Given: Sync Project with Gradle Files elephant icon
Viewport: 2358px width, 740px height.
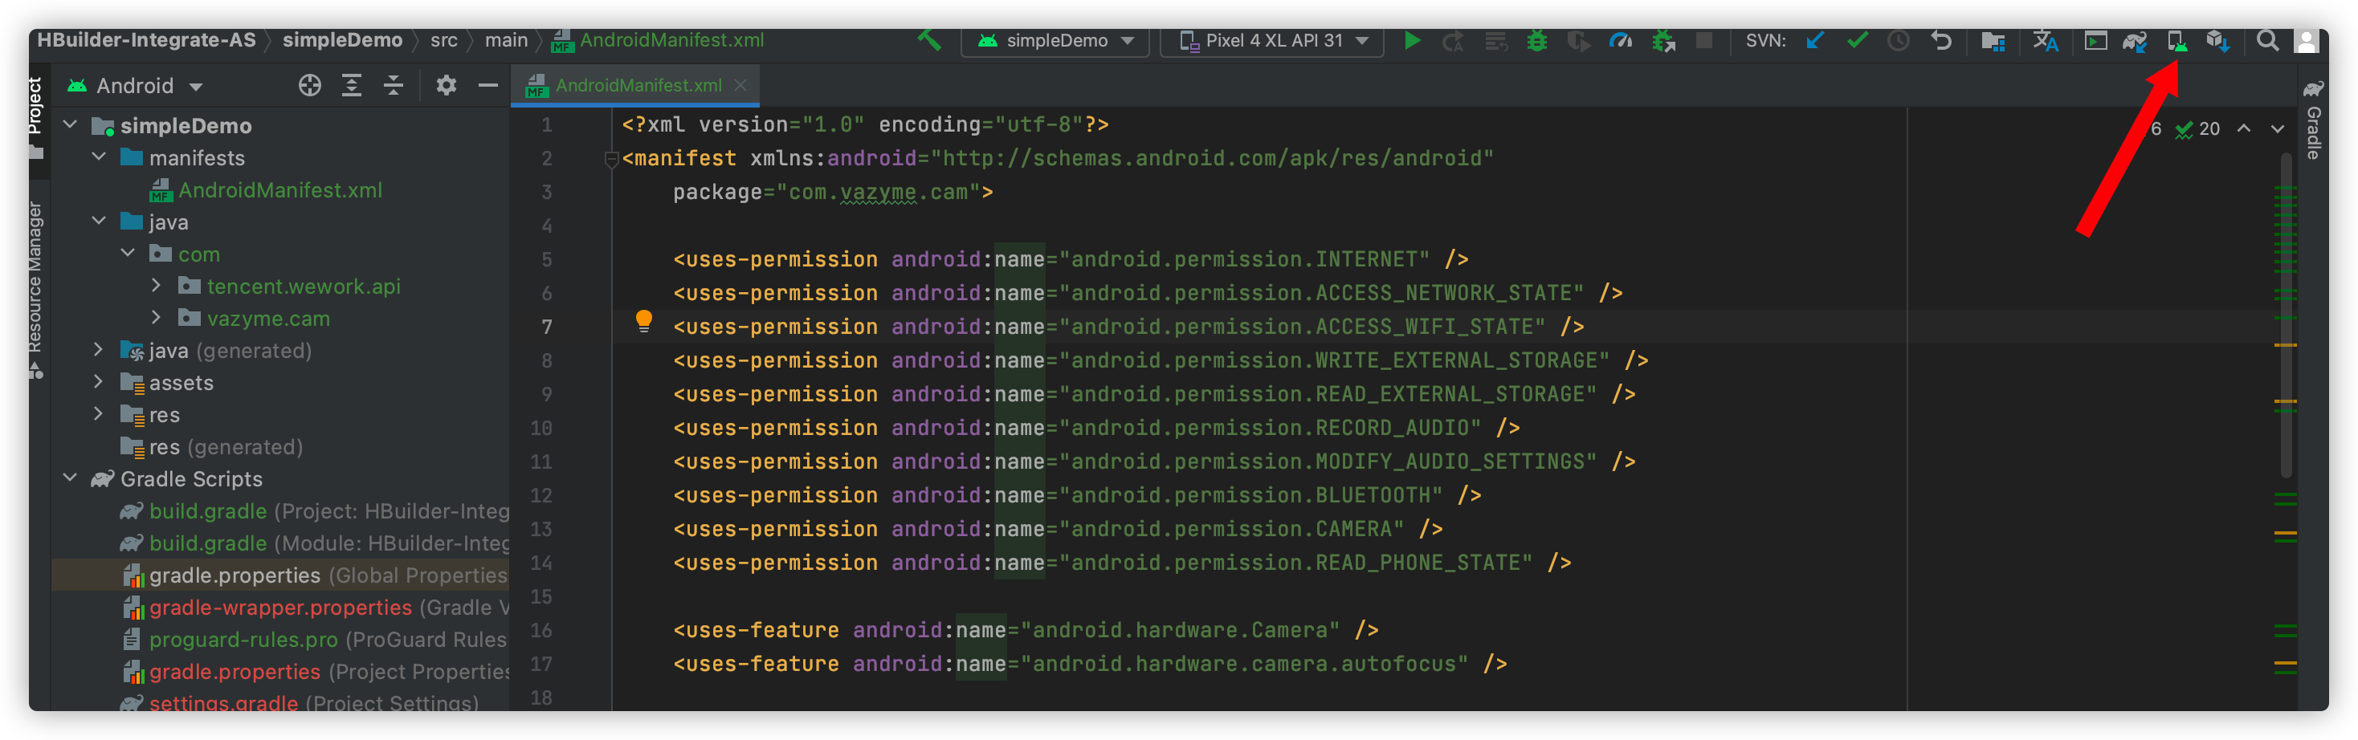Looking at the screenshot, I should pos(2136,41).
